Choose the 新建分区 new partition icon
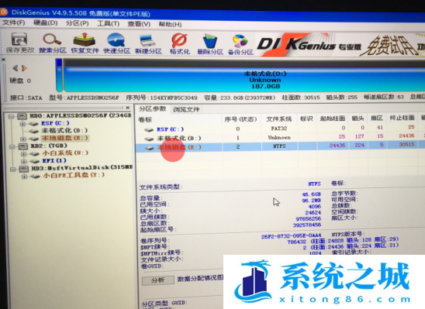The height and width of the screenshot is (309, 425). pyautogui.click(x=148, y=43)
